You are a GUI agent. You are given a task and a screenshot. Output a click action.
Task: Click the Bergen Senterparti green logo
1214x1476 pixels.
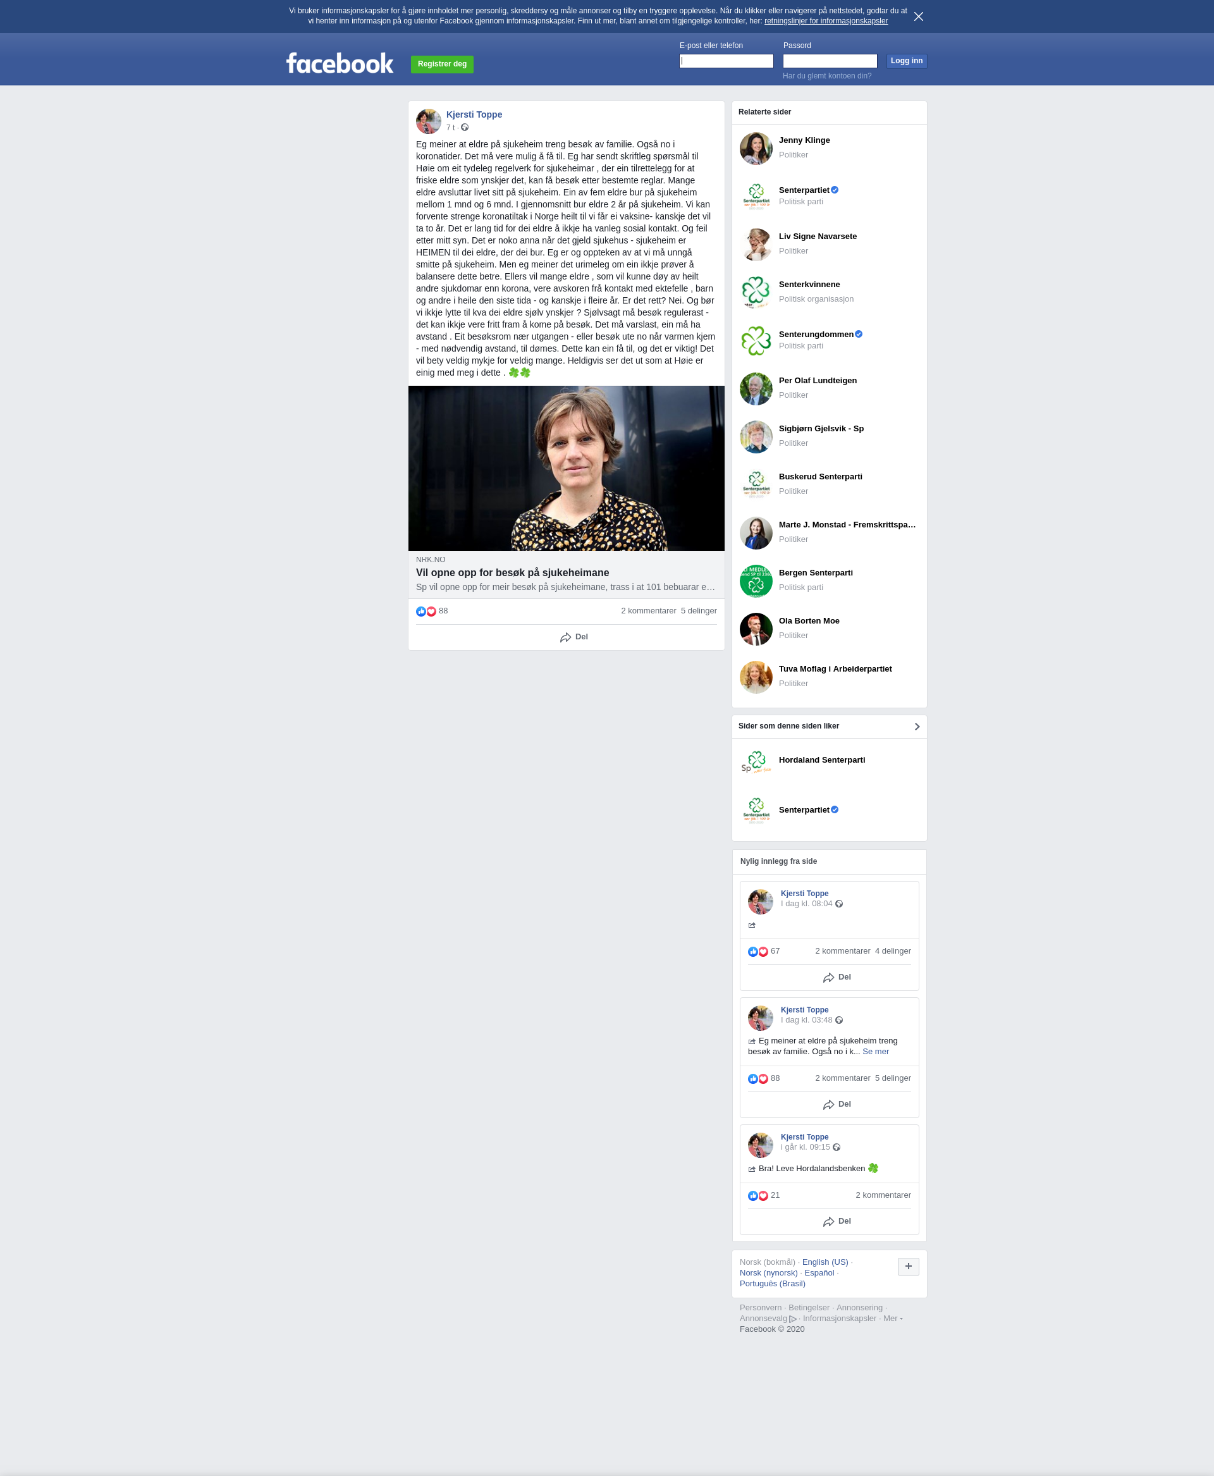click(x=756, y=581)
